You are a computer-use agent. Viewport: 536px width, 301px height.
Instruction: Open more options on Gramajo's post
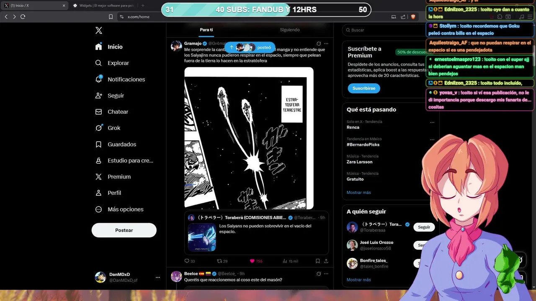[326, 43]
